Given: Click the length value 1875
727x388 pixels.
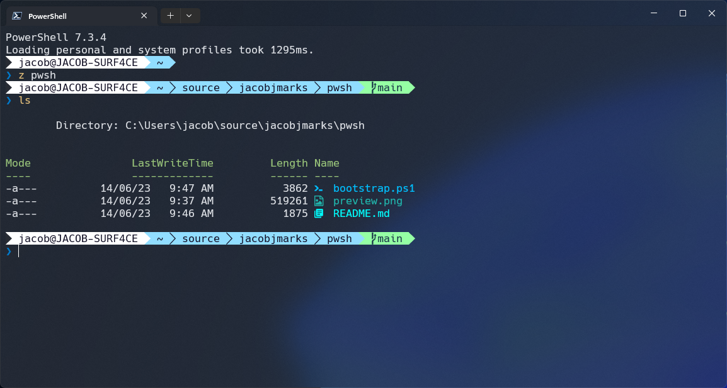Looking at the screenshot, I should (295, 213).
